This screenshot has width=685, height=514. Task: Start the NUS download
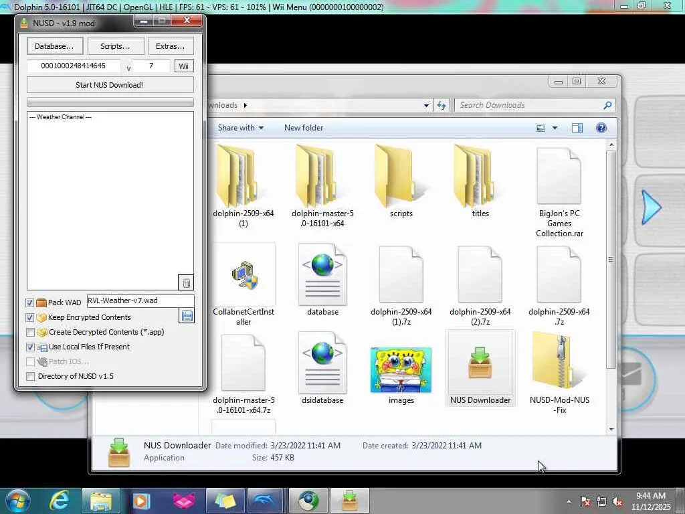pyautogui.click(x=110, y=85)
